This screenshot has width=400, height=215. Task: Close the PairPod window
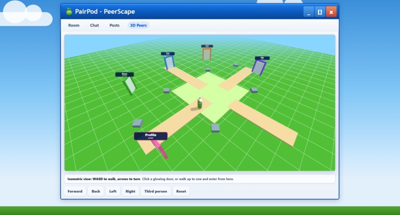331,12
